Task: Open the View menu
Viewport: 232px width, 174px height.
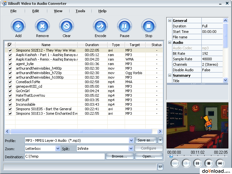Action: [x=58, y=11]
